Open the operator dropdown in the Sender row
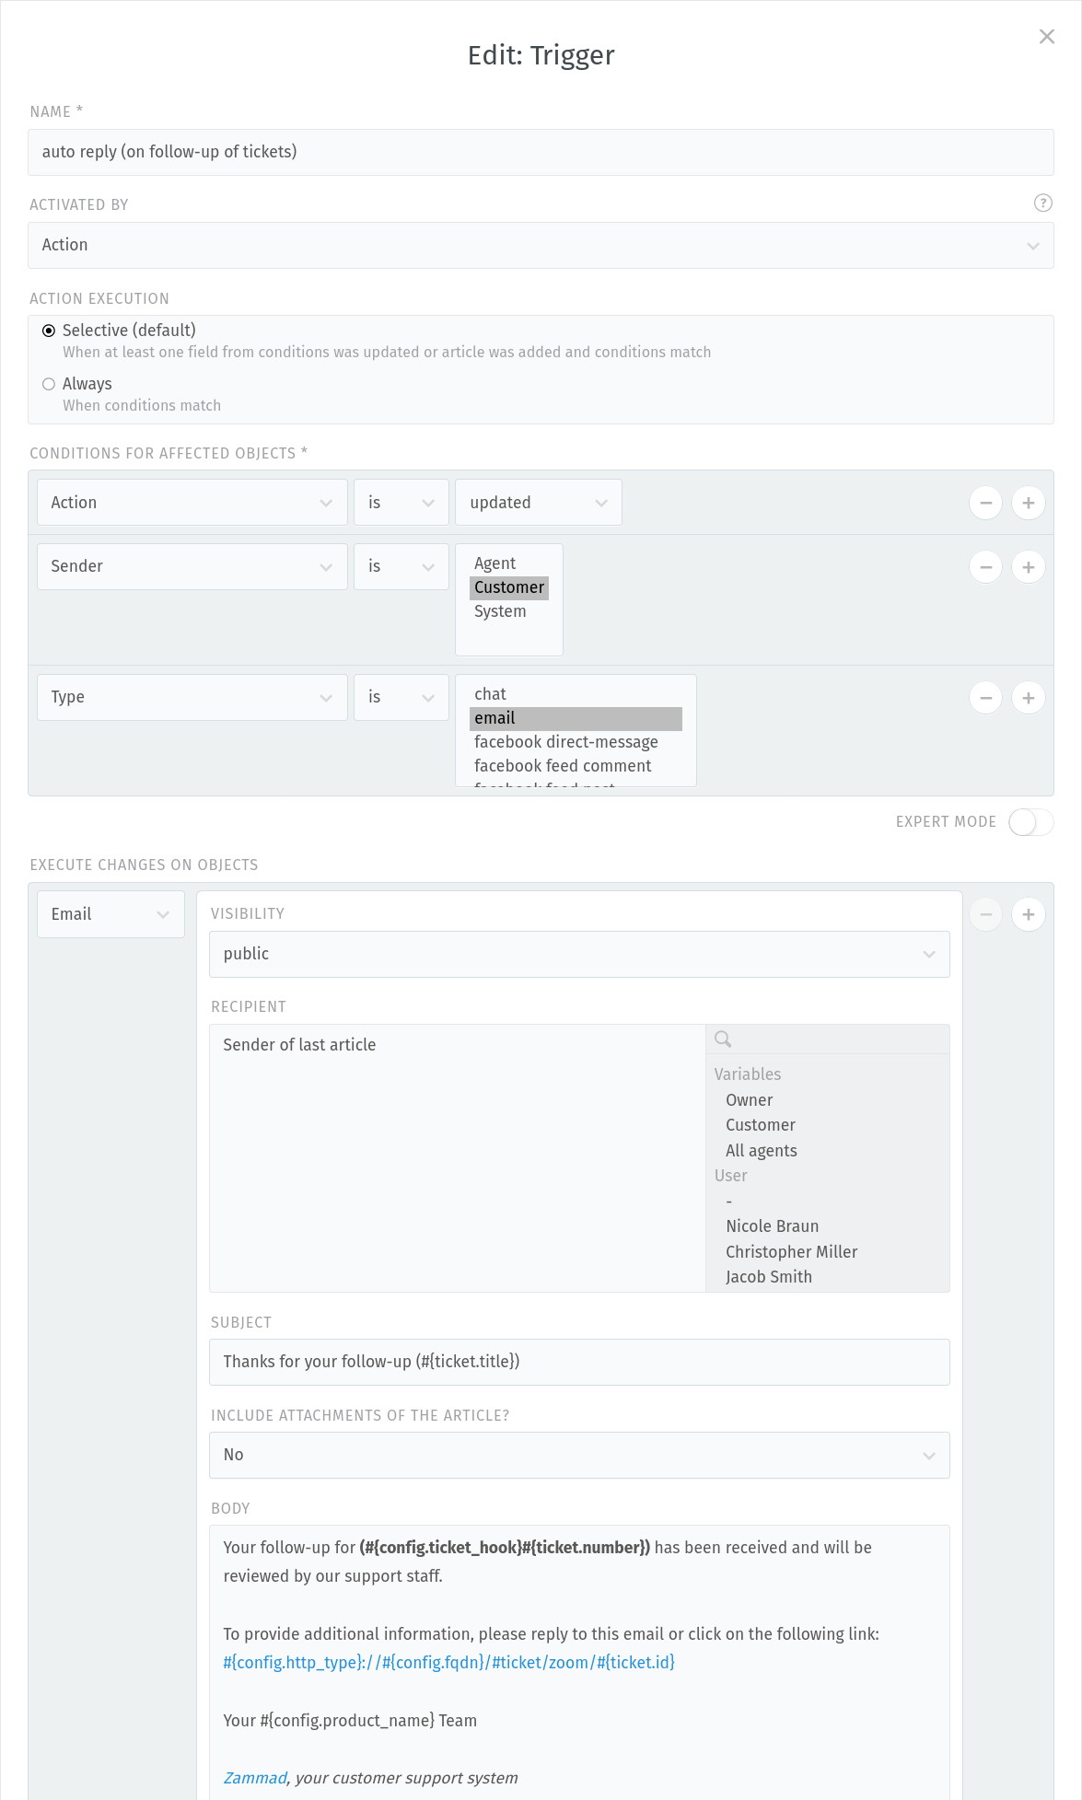The height and width of the screenshot is (1800, 1082). pos(401,566)
